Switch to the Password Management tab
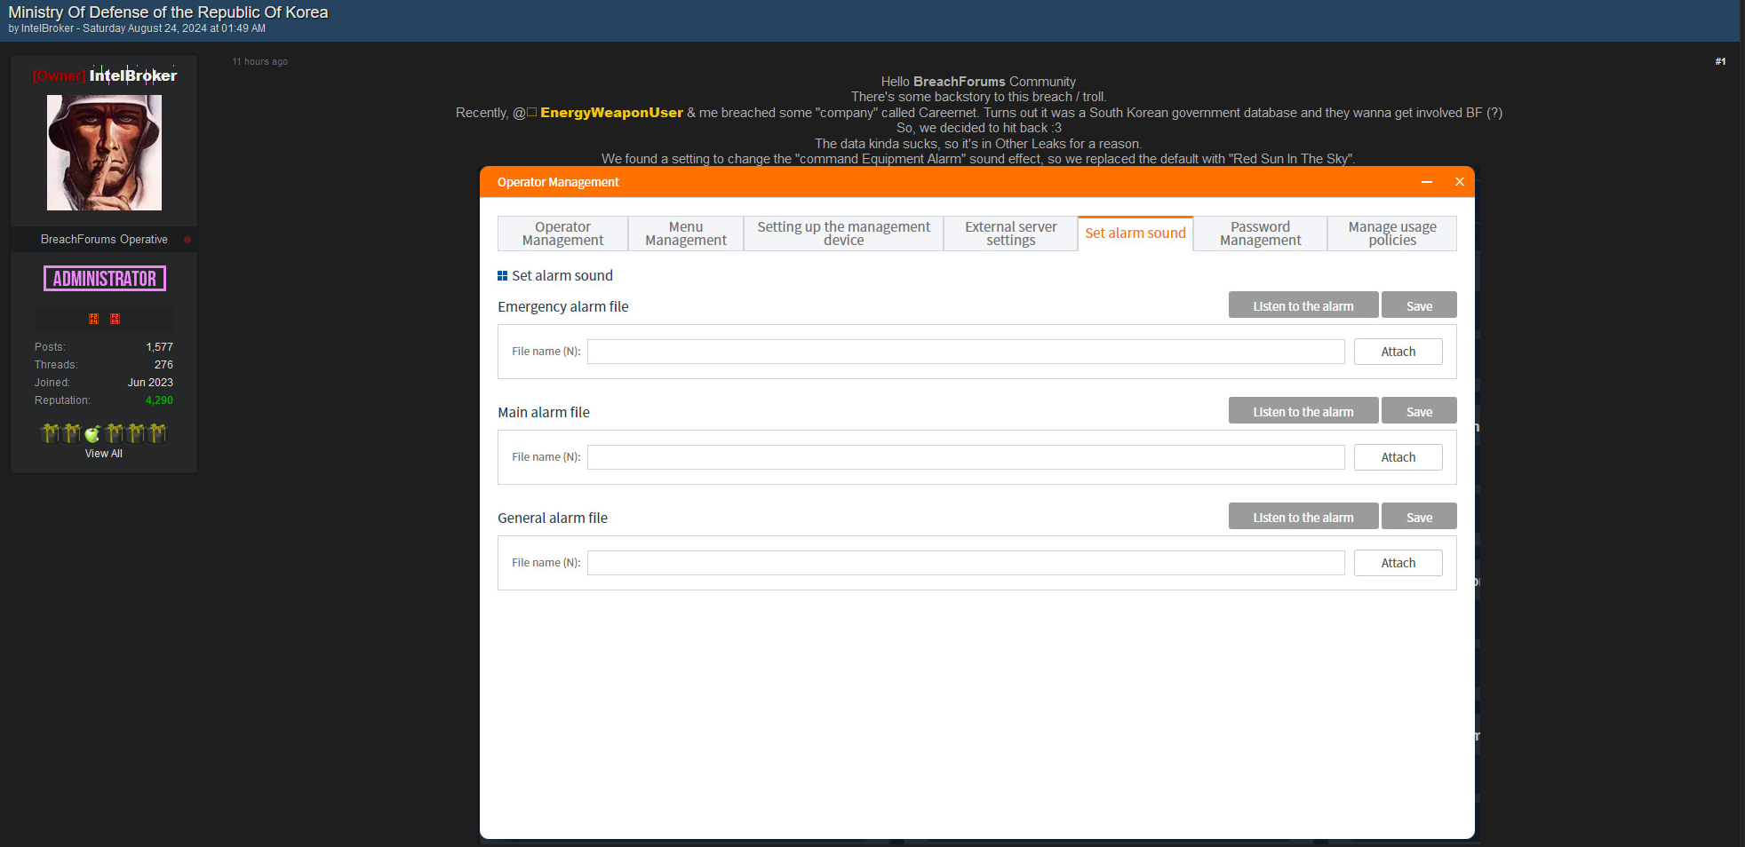This screenshot has height=847, width=1745. tap(1259, 233)
